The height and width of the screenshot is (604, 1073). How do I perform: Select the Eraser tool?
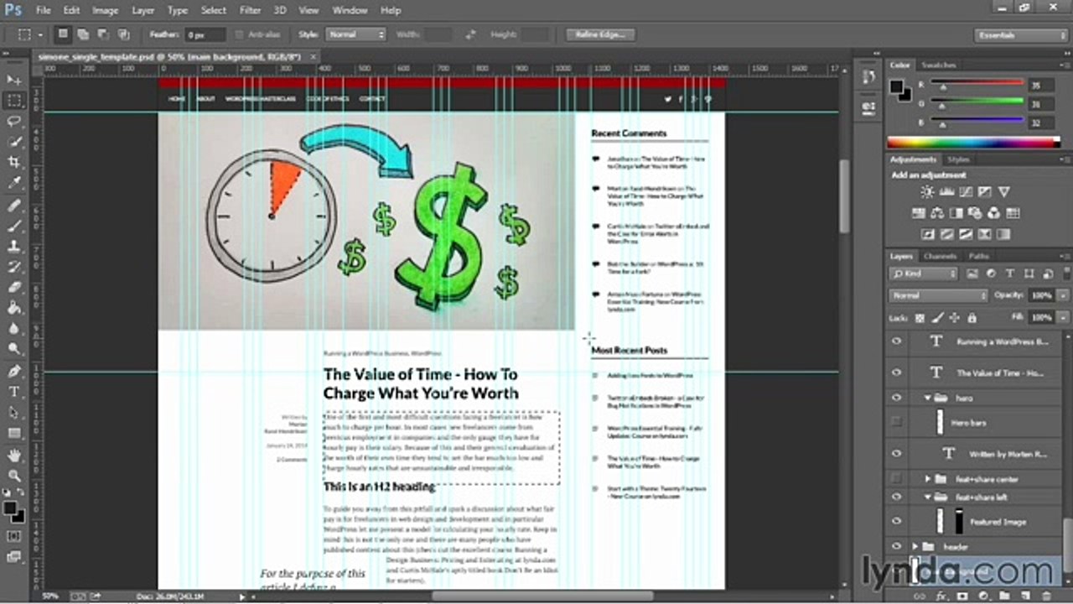coord(14,288)
